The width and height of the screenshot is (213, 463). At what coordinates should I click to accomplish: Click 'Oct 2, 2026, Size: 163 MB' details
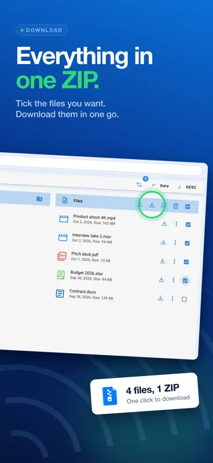point(94,223)
